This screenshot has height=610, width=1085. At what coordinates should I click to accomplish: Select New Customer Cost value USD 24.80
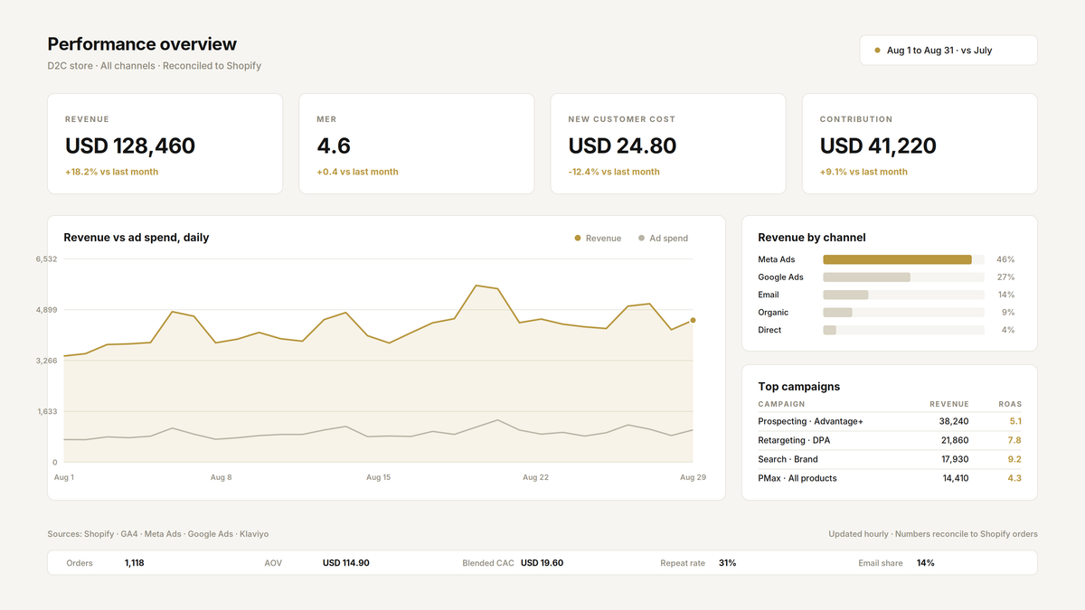(x=622, y=145)
